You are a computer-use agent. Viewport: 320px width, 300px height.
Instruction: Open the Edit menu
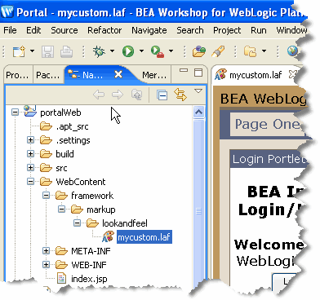(x=33, y=30)
